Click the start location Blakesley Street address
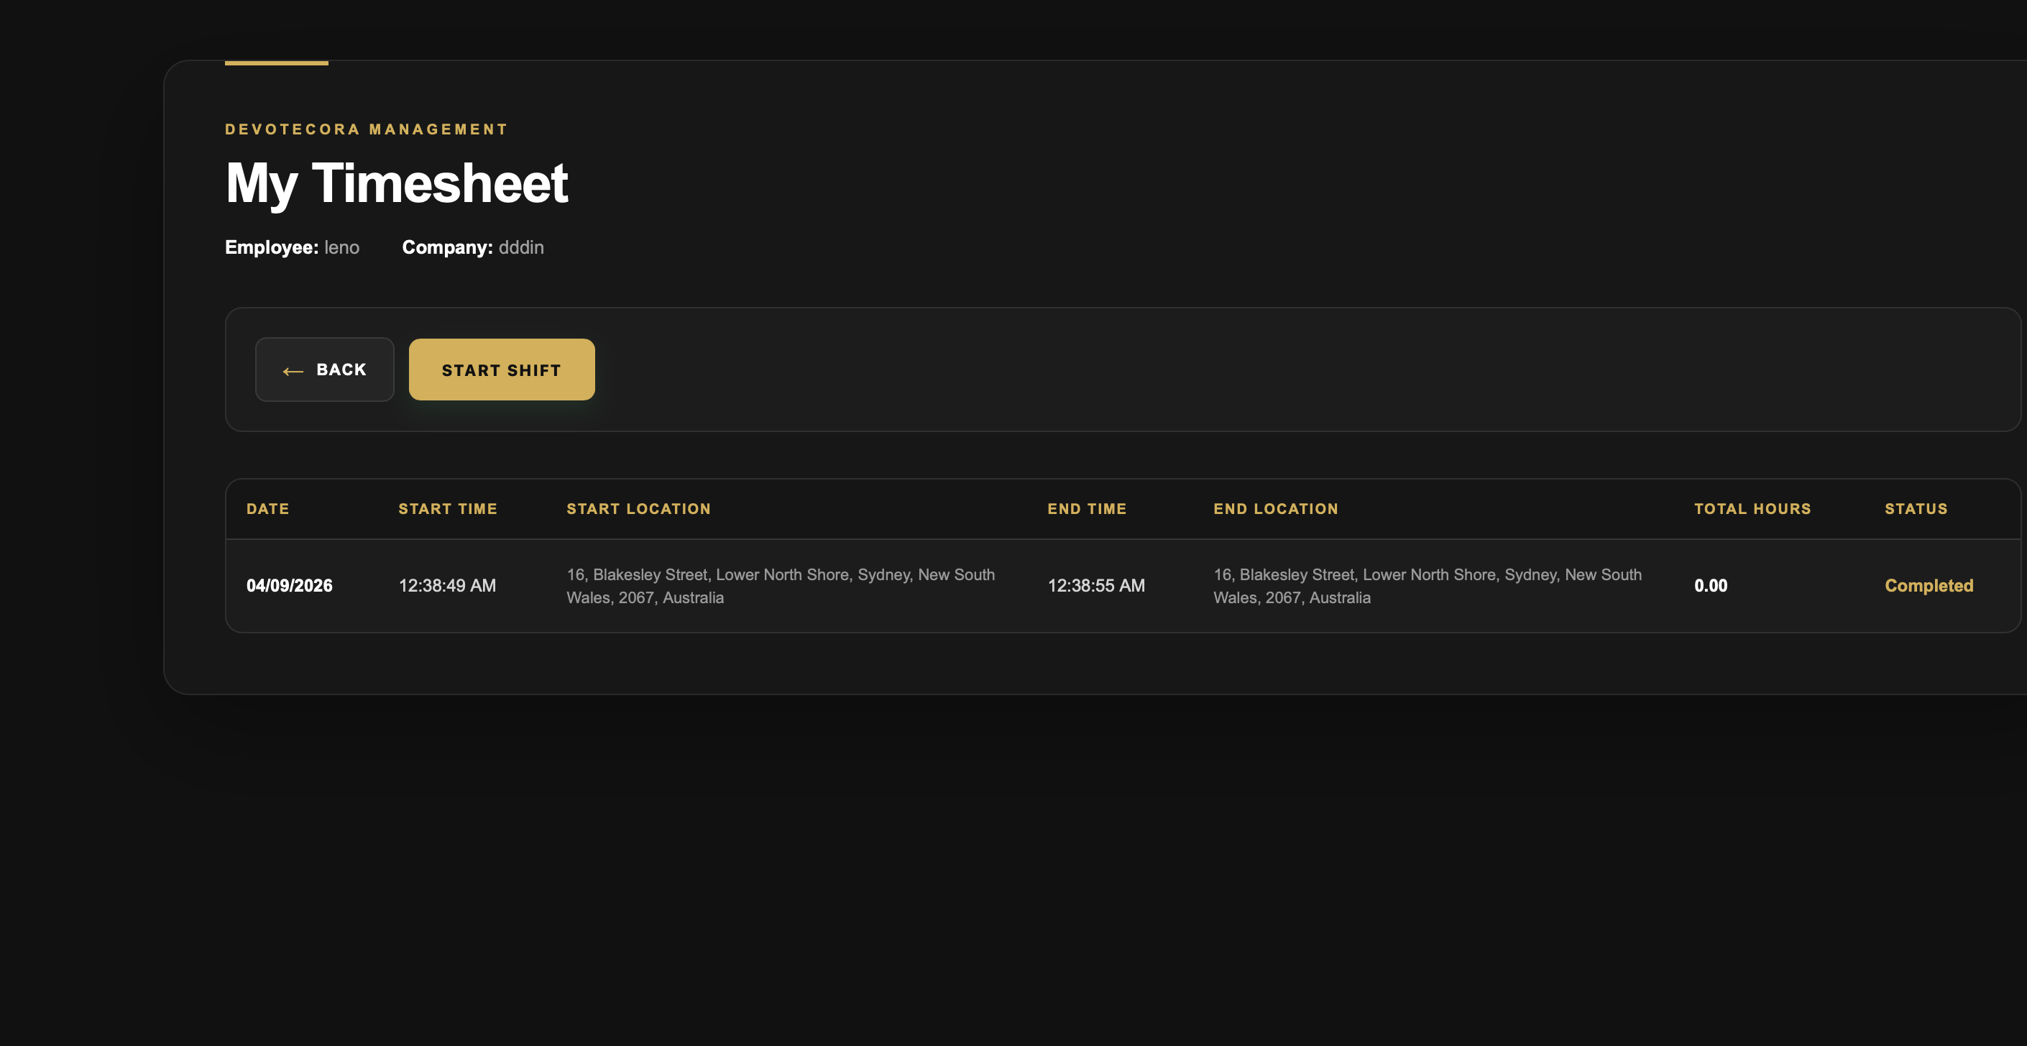The height and width of the screenshot is (1046, 2027). [x=781, y=587]
